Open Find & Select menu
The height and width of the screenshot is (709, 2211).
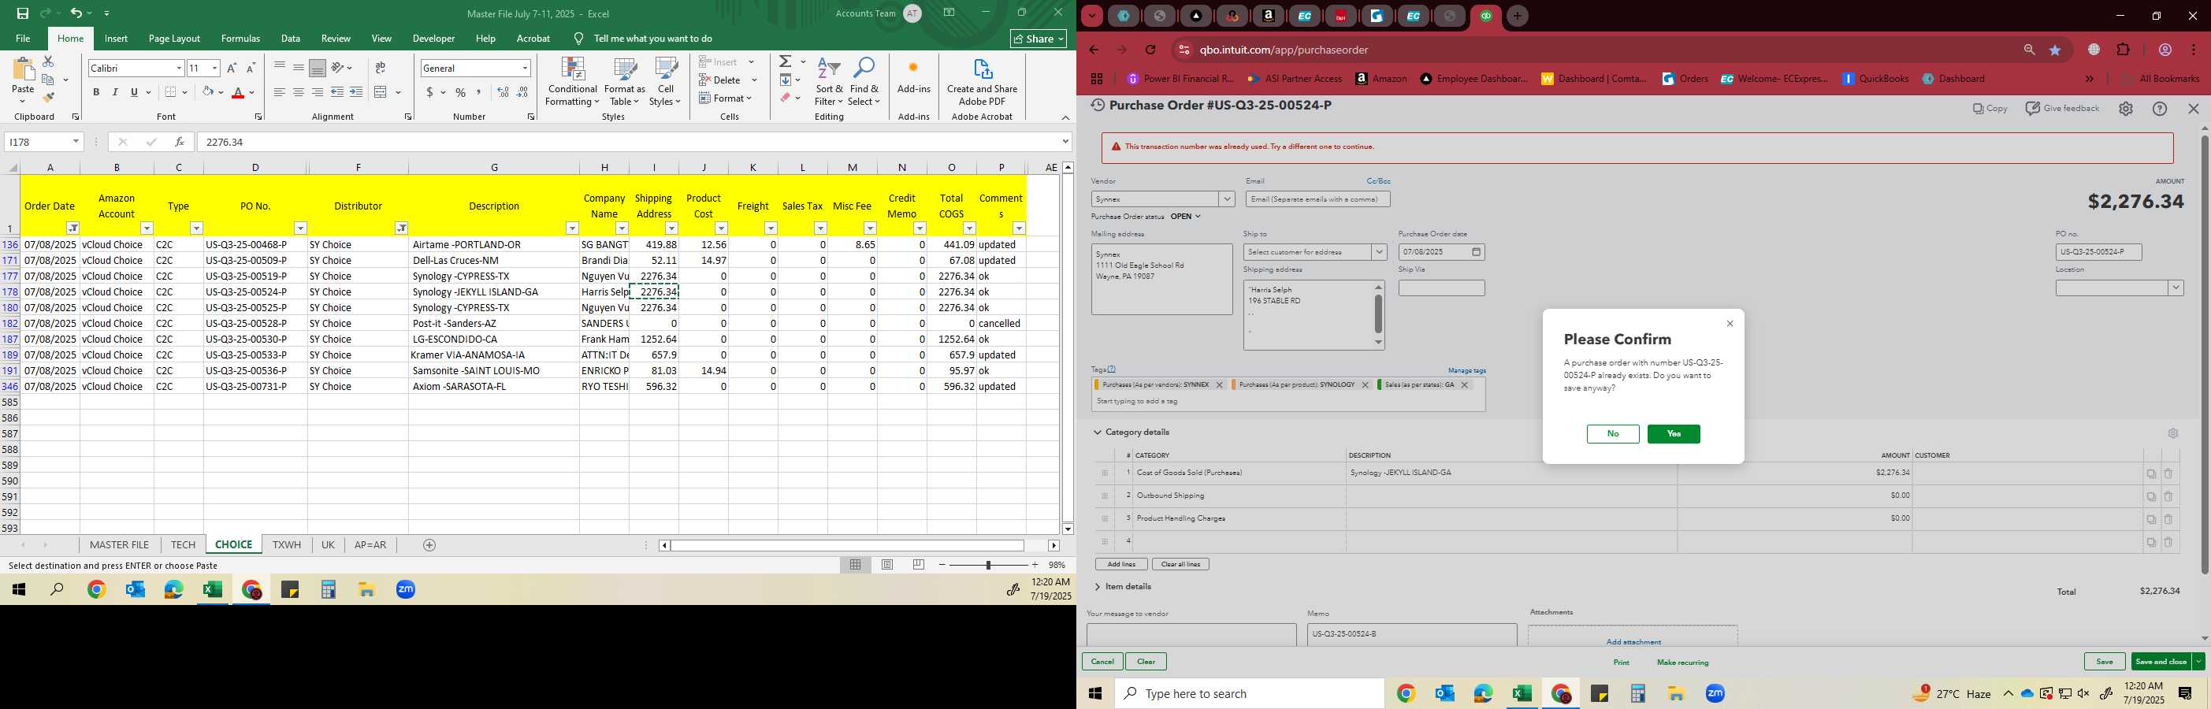[x=864, y=83]
